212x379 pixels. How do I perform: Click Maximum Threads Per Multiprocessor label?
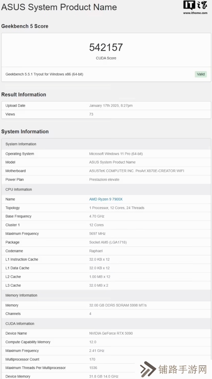(x=36, y=368)
